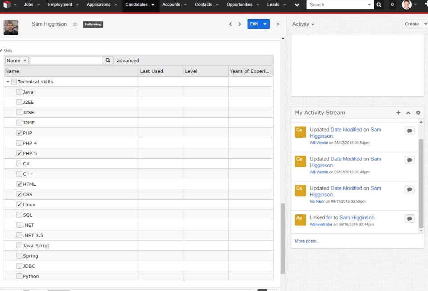428x291 pixels.
Task: Add a dashlet with the plus icon in My Activity Stream
Action: (x=398, y=113)
